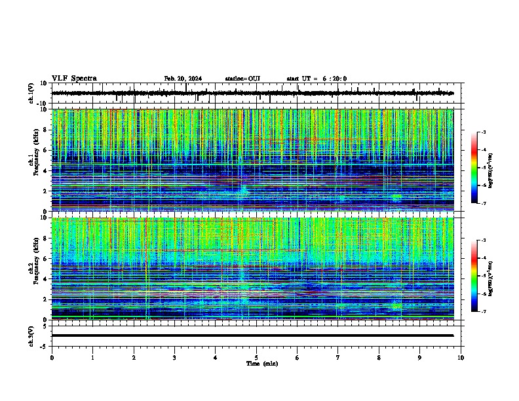Click the ch.2 colorbar "log(PSD)(V²/Hz)" label
The height and width of the screenshot is (401, 519).
coord(490,279)
